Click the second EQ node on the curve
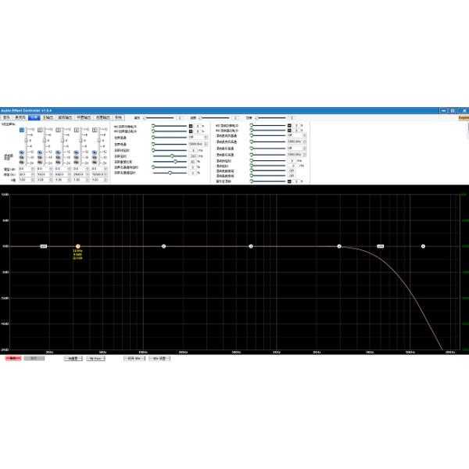Viewport: 469px width, 469px height. (x=164, y=246)
